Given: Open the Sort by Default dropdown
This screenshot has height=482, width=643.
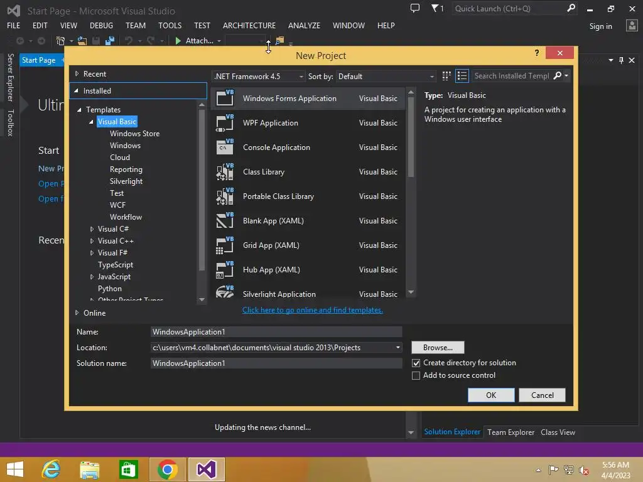Looking at the screenshot, I should (386, 76).
